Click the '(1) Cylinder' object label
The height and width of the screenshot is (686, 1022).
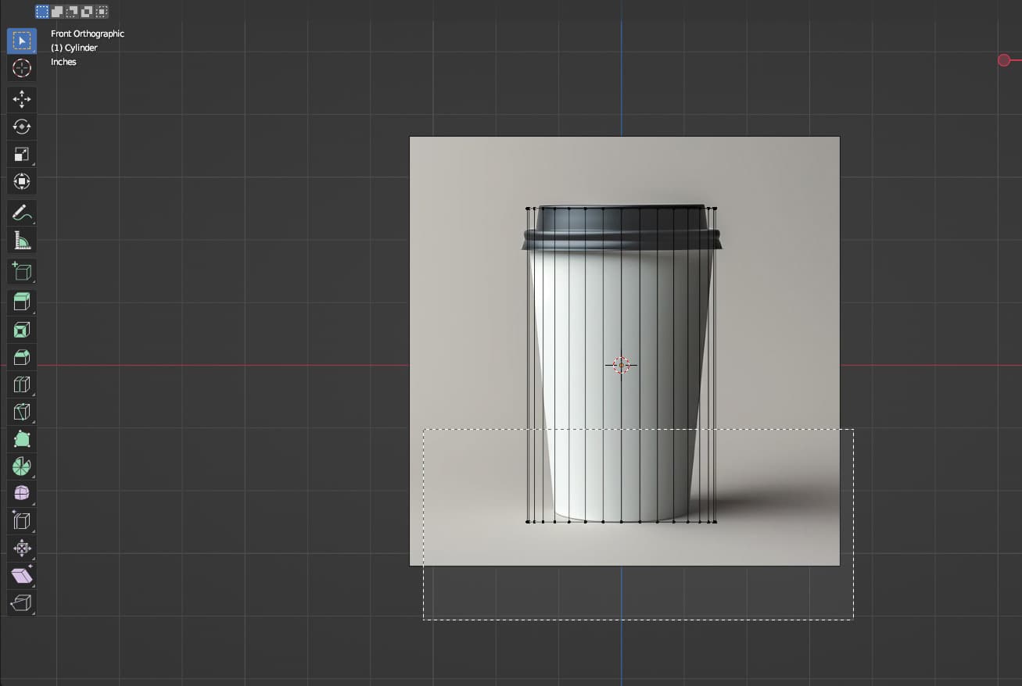pyautogui.click(x=74, y=48)
